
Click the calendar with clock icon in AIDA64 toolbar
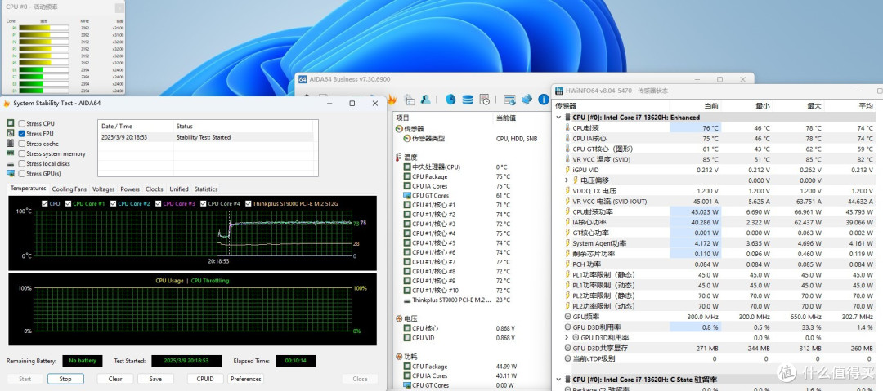point(484,100)
